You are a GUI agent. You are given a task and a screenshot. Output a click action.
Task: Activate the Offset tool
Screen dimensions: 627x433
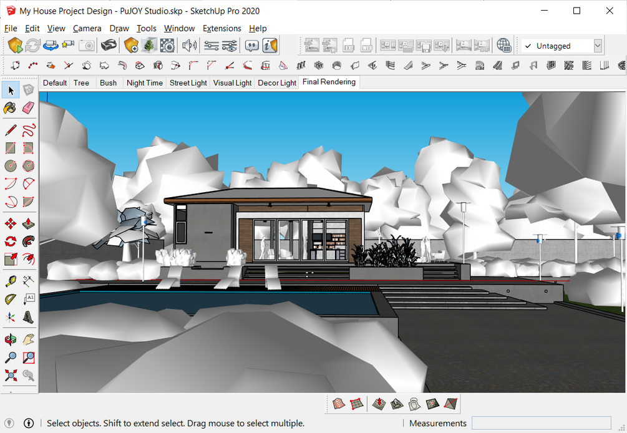29,259
